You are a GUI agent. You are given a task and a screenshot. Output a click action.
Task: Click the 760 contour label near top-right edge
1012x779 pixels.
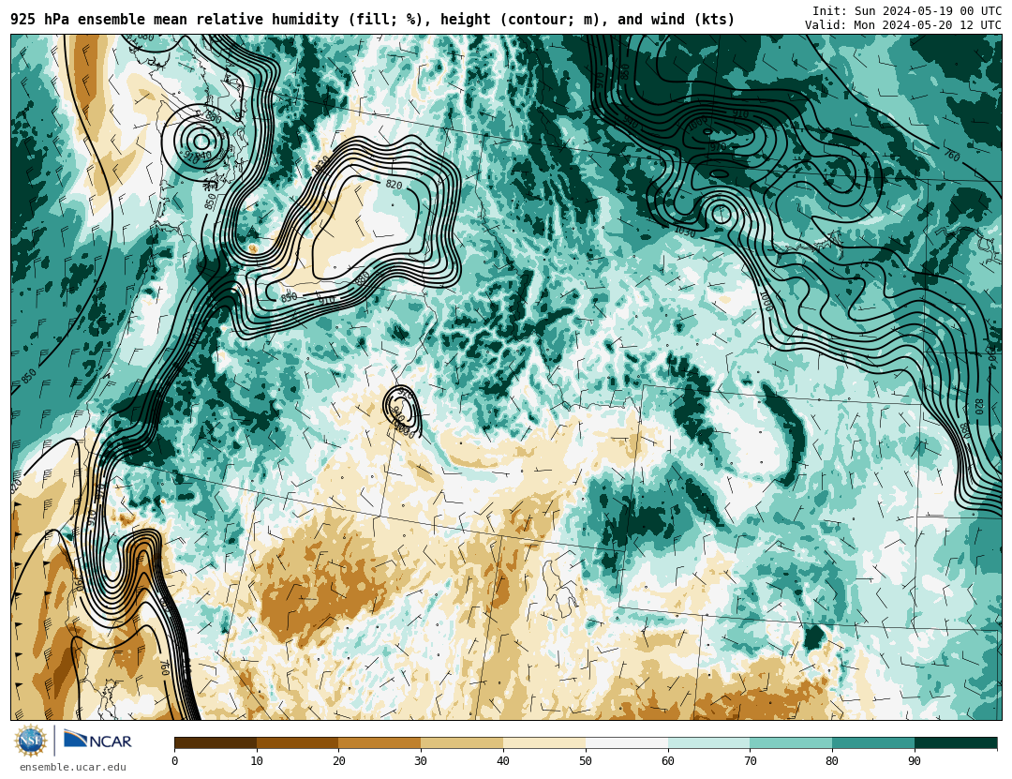[951, 155]
